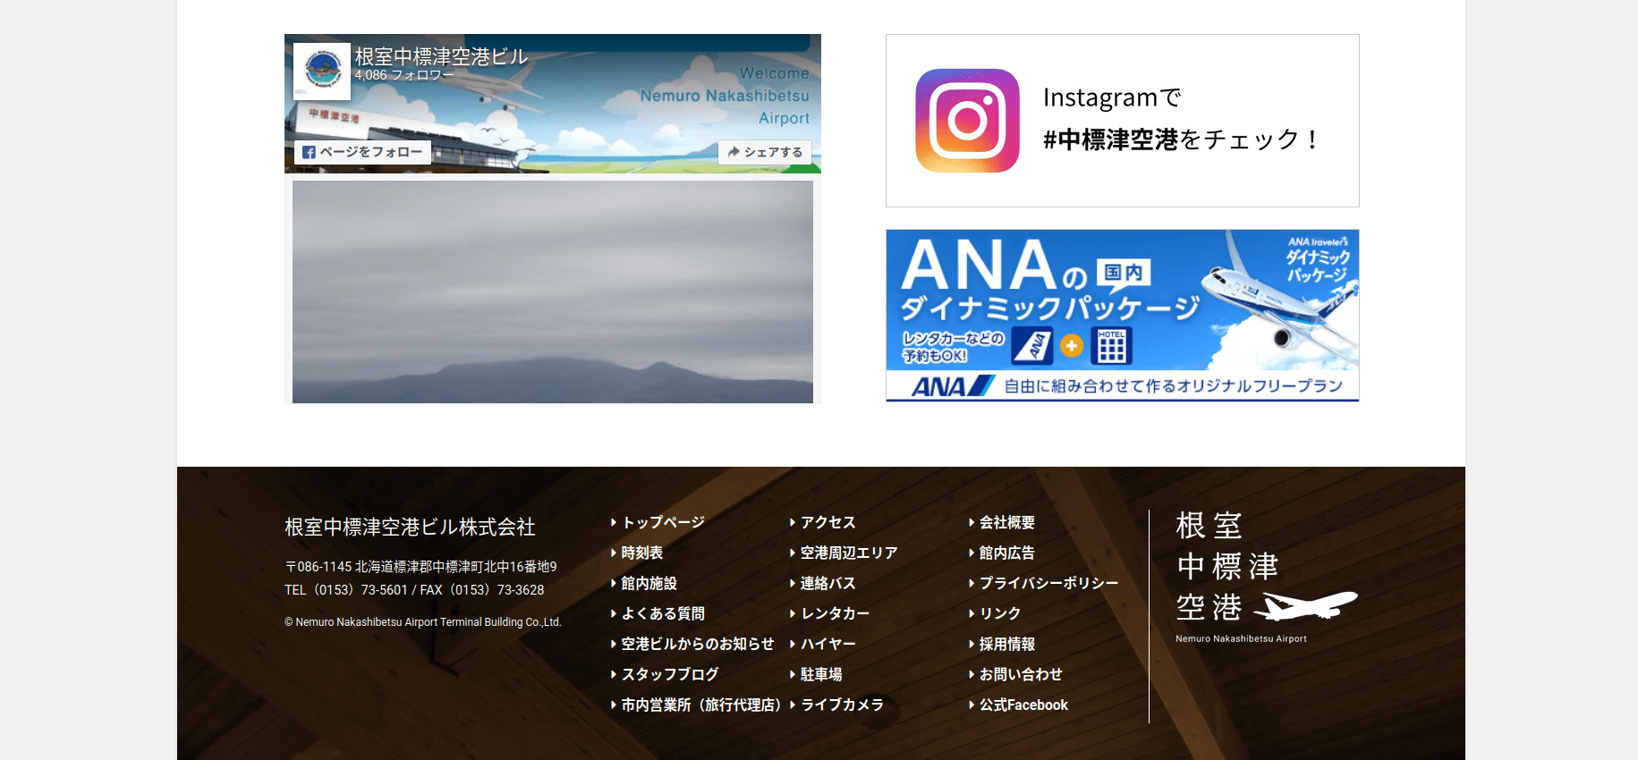The width and height of the screenshot is (1638, 760).
Task: Open the スタッフブログ link
Action: tap(670, 674)
